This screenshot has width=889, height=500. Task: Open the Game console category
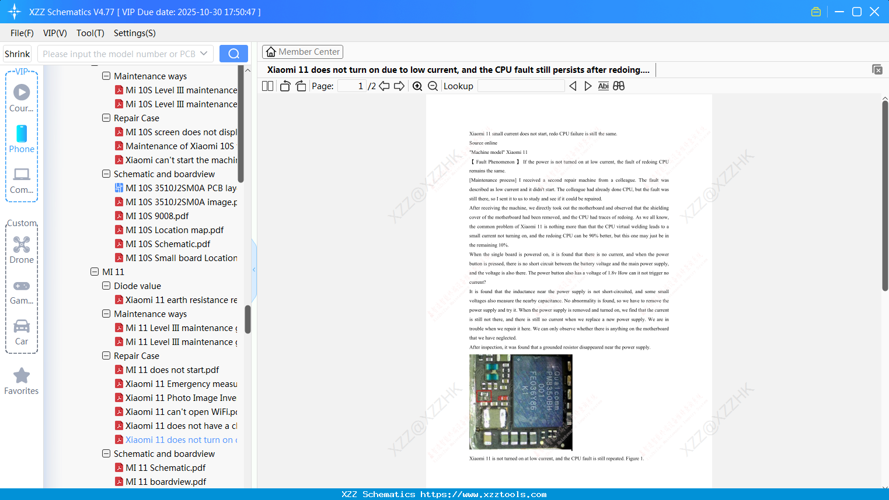[x=22, y=292]
